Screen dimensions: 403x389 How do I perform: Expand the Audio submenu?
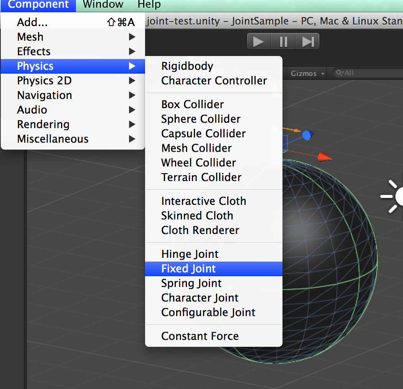coord(73,110)
